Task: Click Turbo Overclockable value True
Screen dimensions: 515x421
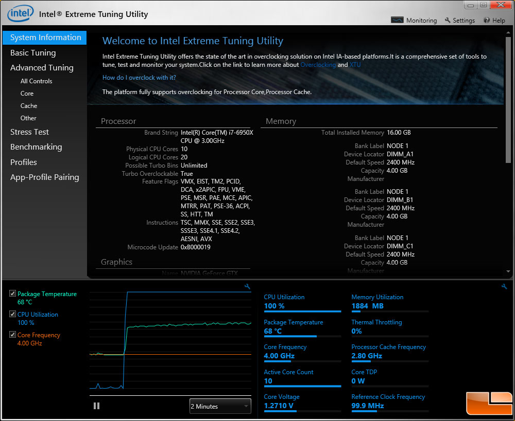Action: (186, 174)
